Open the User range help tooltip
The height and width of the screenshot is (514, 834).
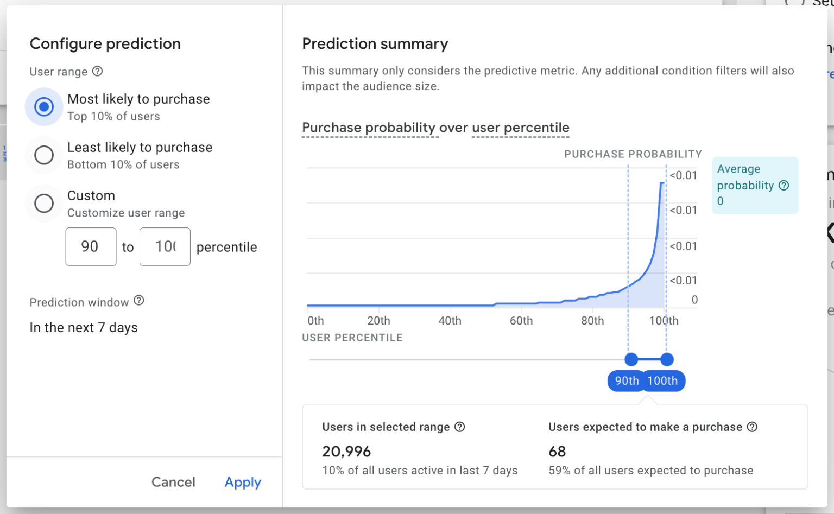point(98,71)
